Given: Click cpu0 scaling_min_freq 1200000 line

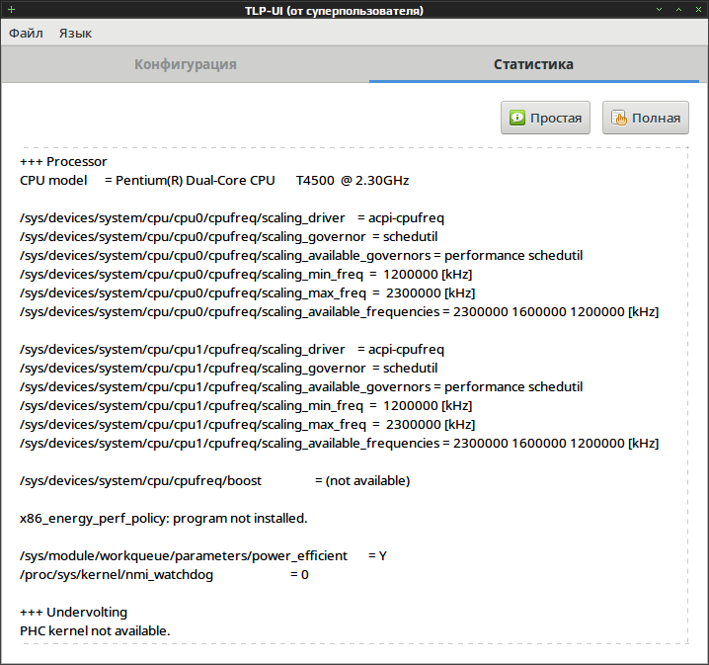Looking at the screenshot, I should coord(246,274).
